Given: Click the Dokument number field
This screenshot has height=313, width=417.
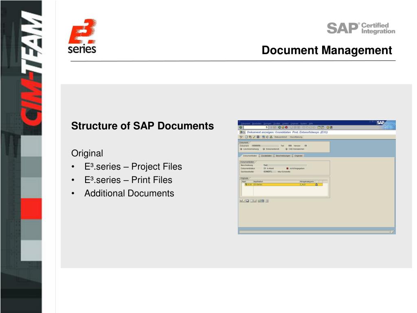Looking at the screenshot, I should click(265, 145).
